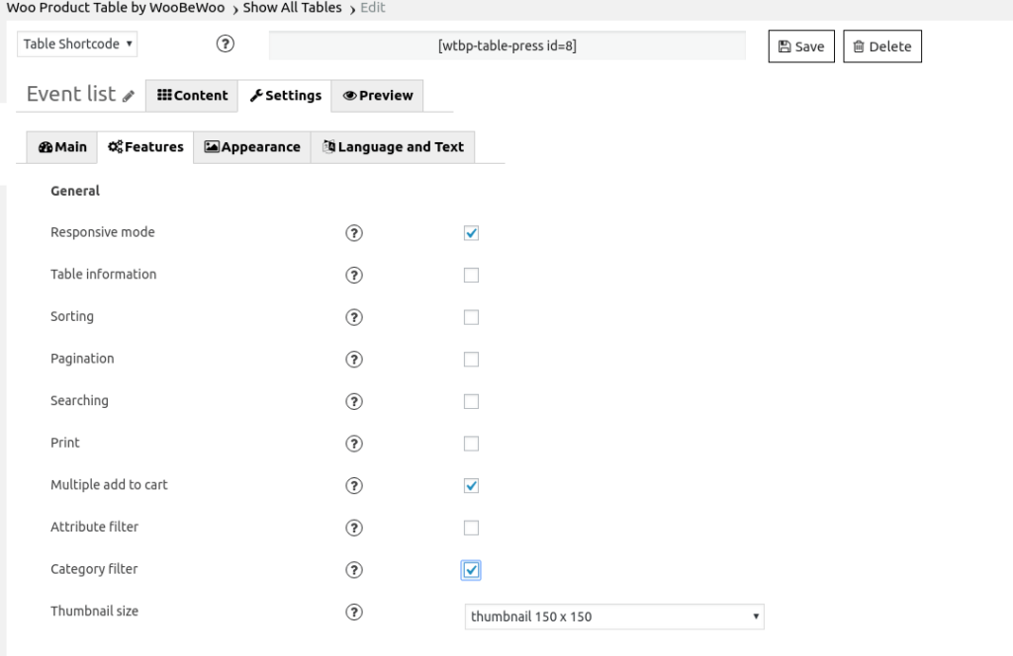Click the Multiple add to cart label

pos(109,485)
